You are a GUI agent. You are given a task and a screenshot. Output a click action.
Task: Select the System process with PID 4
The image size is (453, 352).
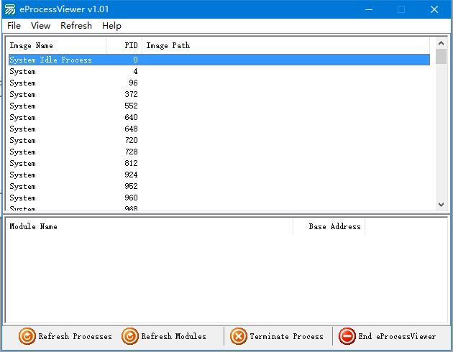click(219, 71)
